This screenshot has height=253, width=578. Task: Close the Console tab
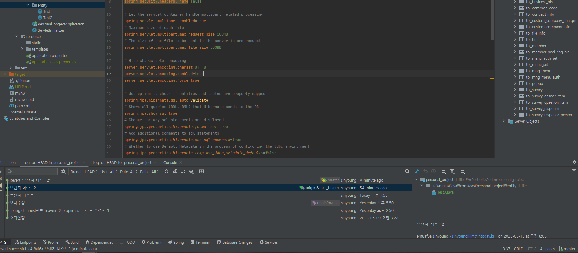(x=180, y=163)
